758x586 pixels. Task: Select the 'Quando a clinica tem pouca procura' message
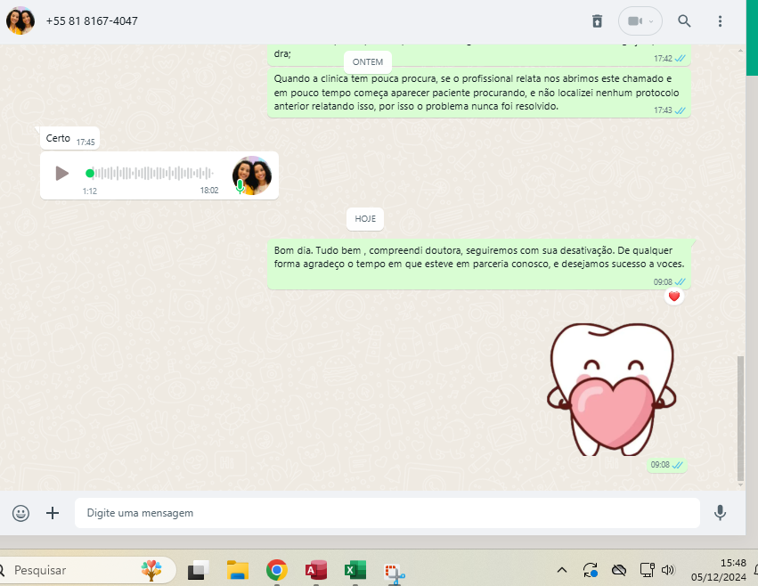479,93
